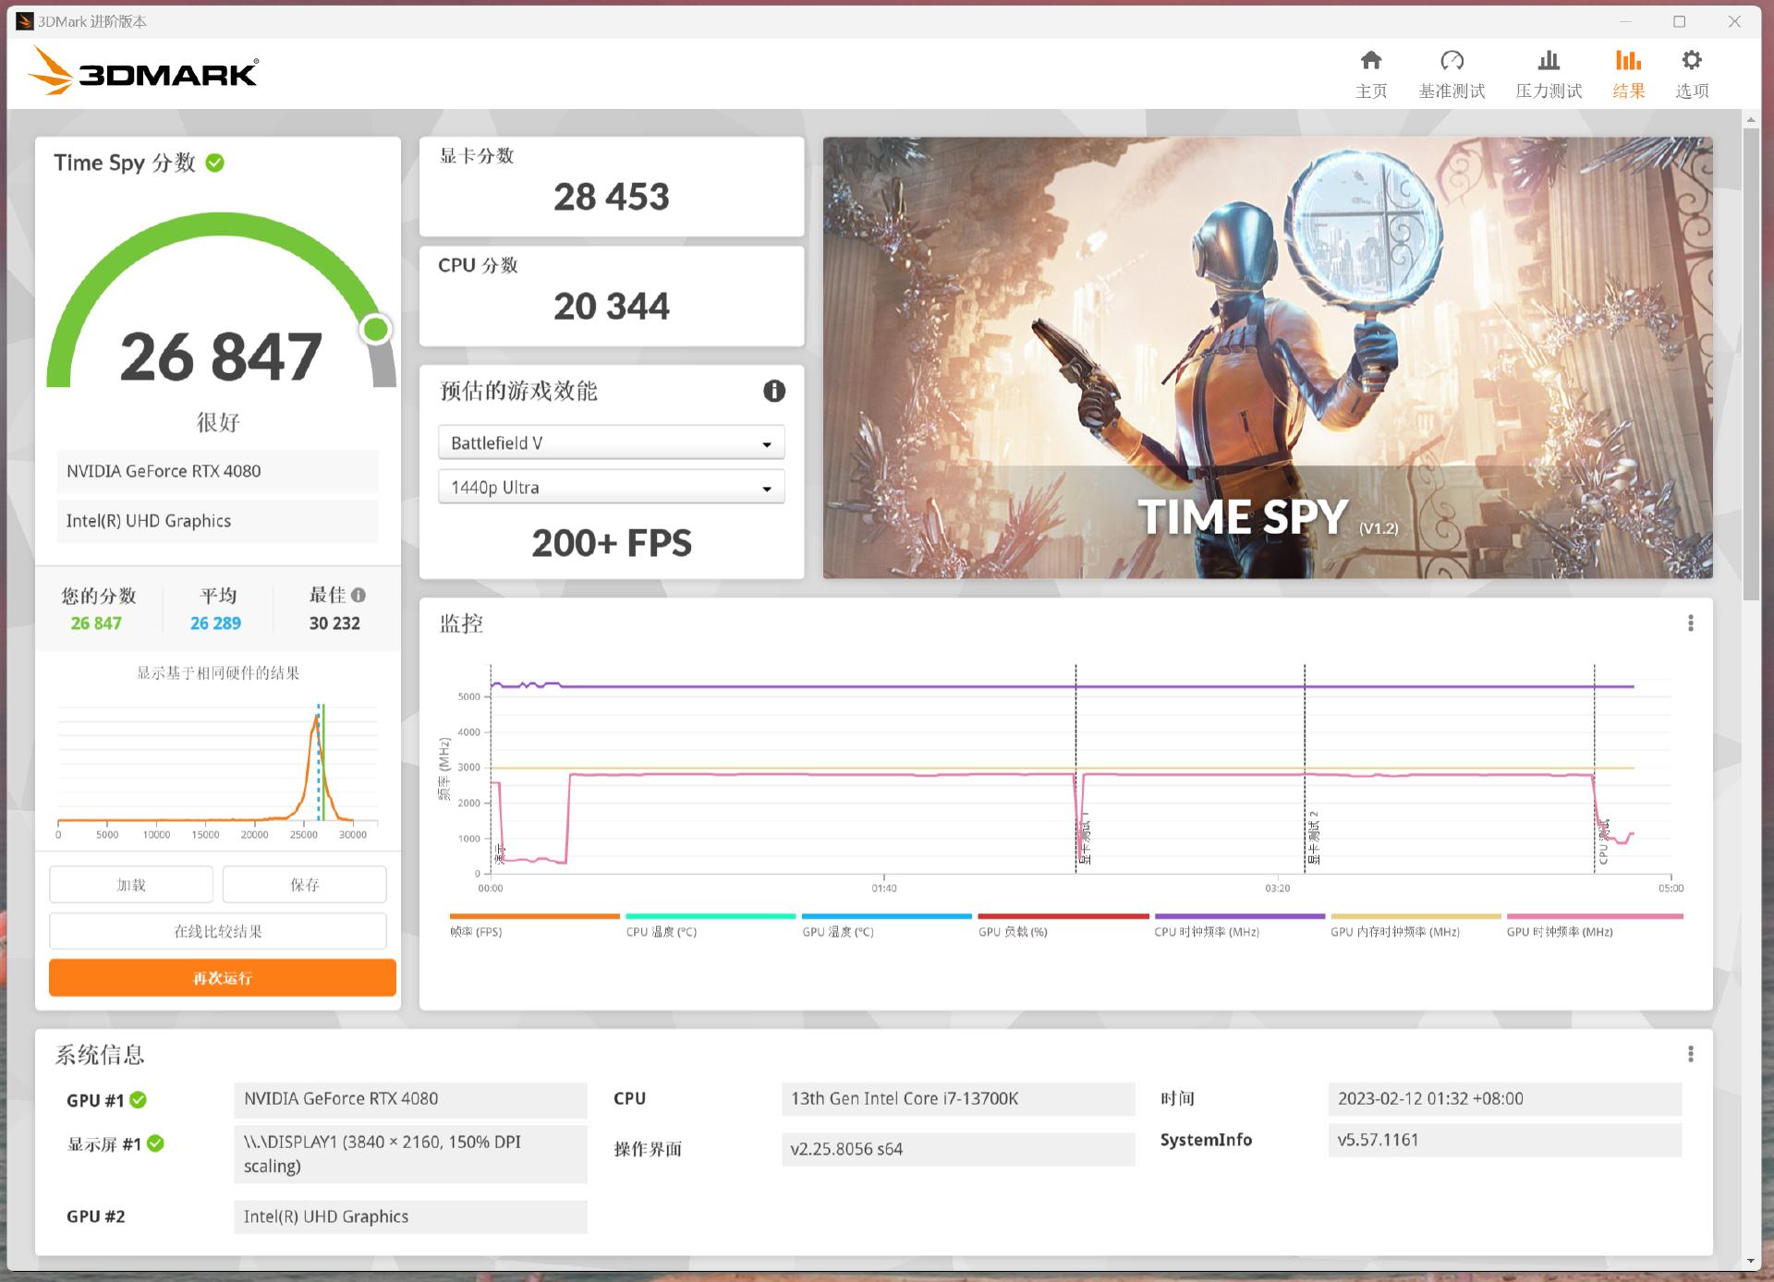1774x1282 pixels.
Task: Open the Battlefield V game dropdown
Action: coord(611,441)
